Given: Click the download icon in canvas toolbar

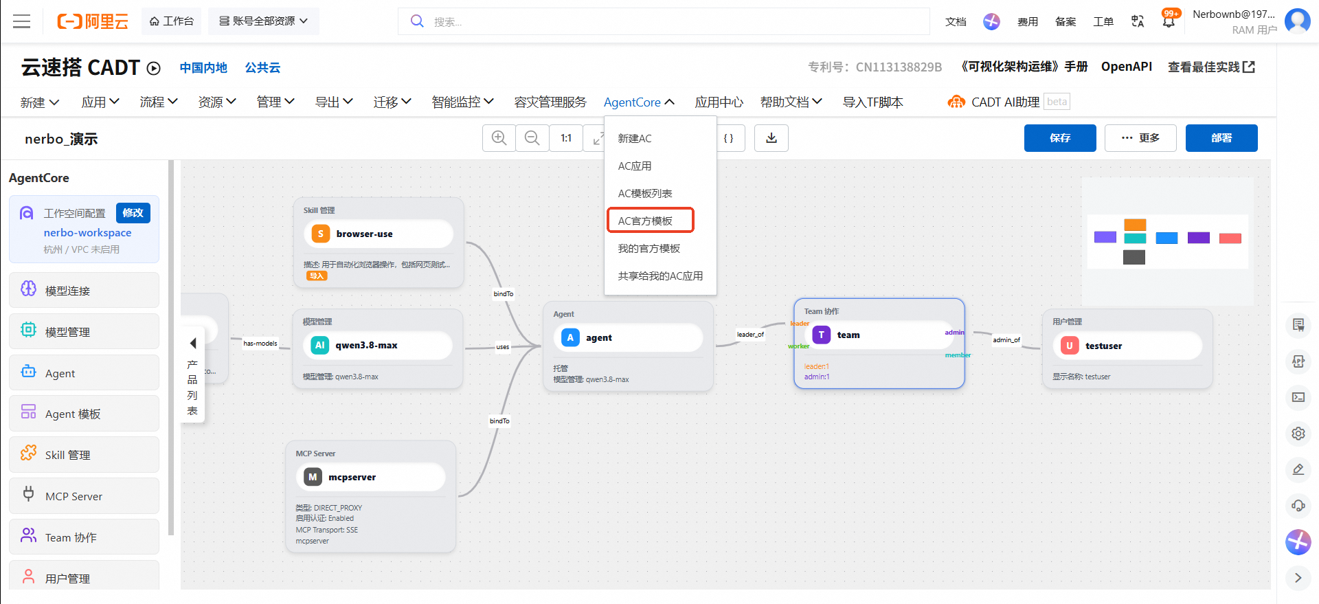Looking at the screenshot, I should (x=771, y=138).
